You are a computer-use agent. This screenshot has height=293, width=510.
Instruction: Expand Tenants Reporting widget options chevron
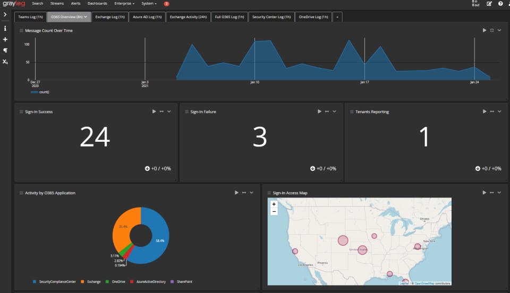tap(499, 111)
